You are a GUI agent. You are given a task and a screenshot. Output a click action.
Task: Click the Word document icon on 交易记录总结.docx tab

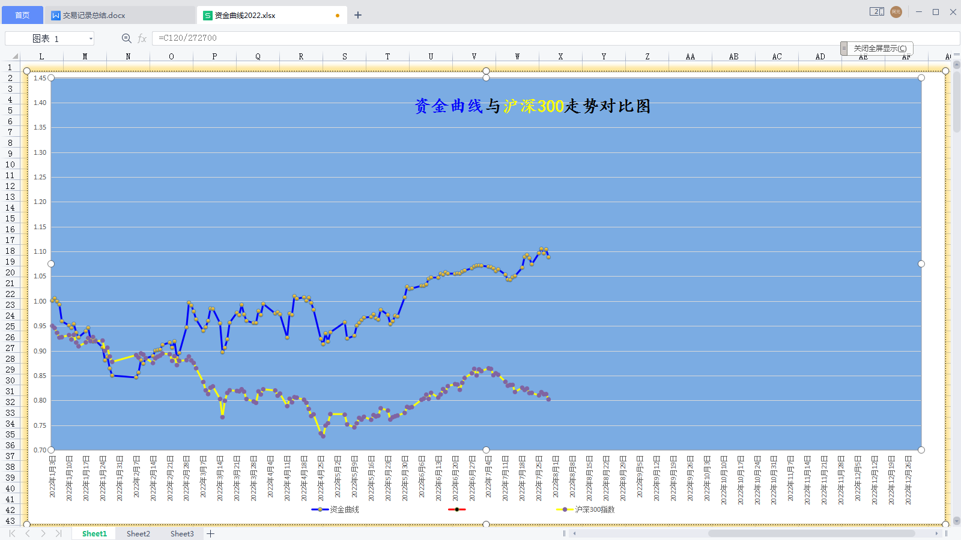coord(56,16)
